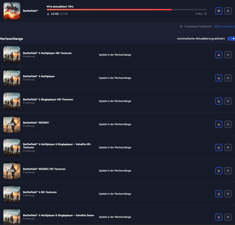The width and height of the screenshot is (235, 225).
Task: Download Battlefield 6 Multiplayer-HD-Texturen now
Action: pos(219,55)
